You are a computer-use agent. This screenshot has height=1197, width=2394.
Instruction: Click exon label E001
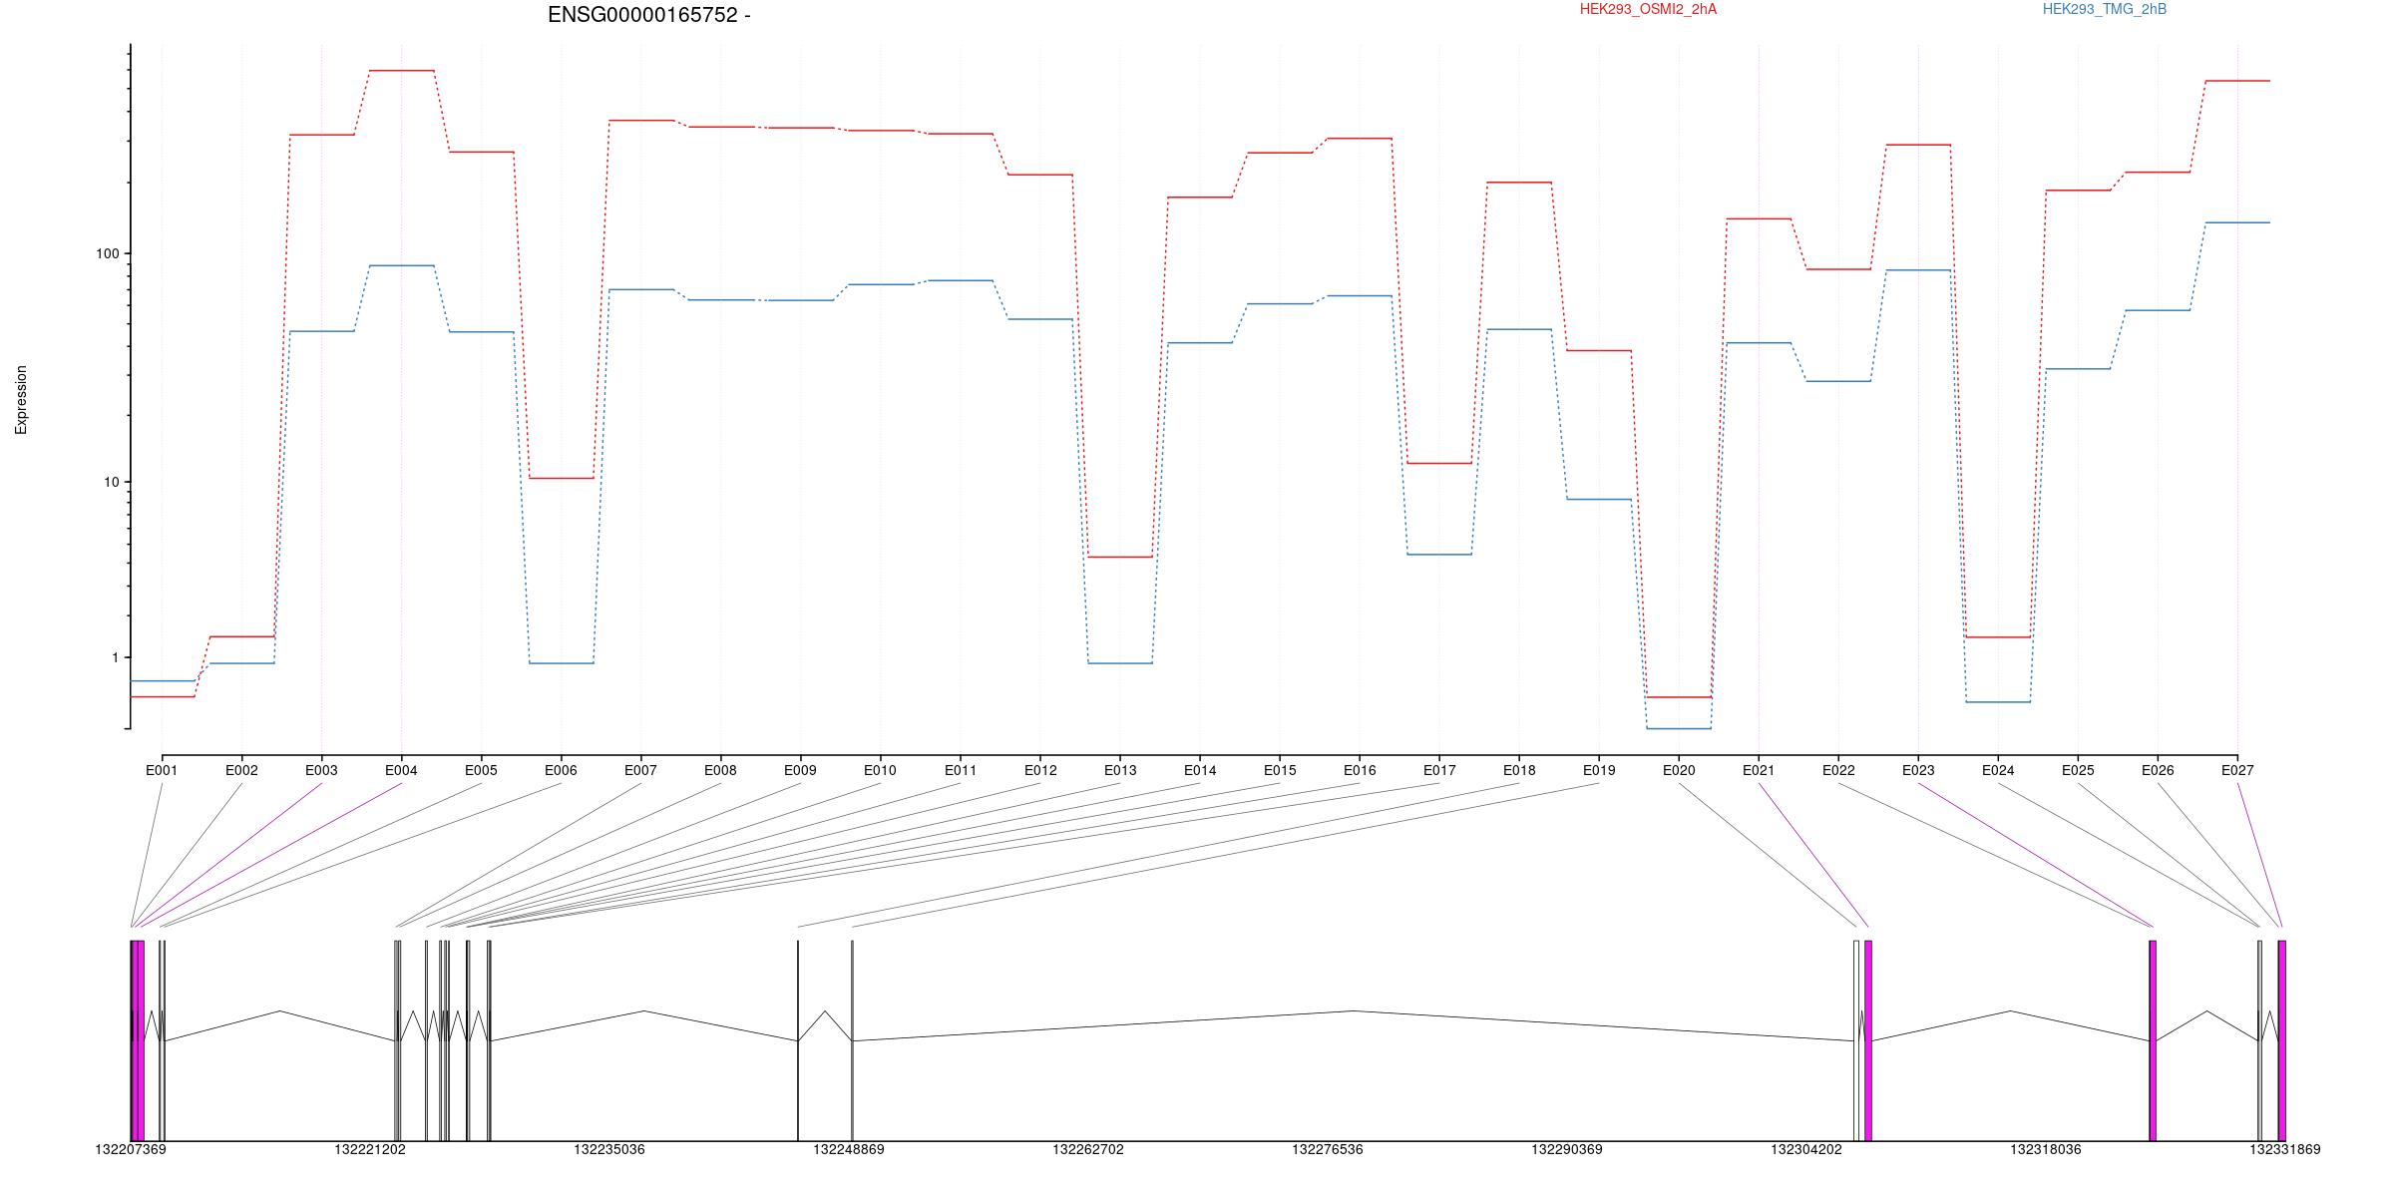[x=162, y=770]
